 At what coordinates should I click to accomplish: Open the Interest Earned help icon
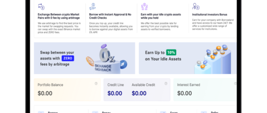(235, 83)
